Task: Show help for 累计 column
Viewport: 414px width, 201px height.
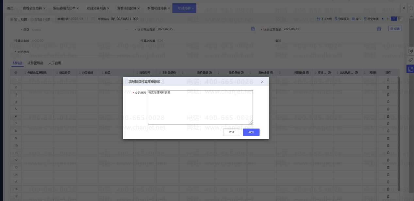Action: pyautogui.click(x=329, y=73)
